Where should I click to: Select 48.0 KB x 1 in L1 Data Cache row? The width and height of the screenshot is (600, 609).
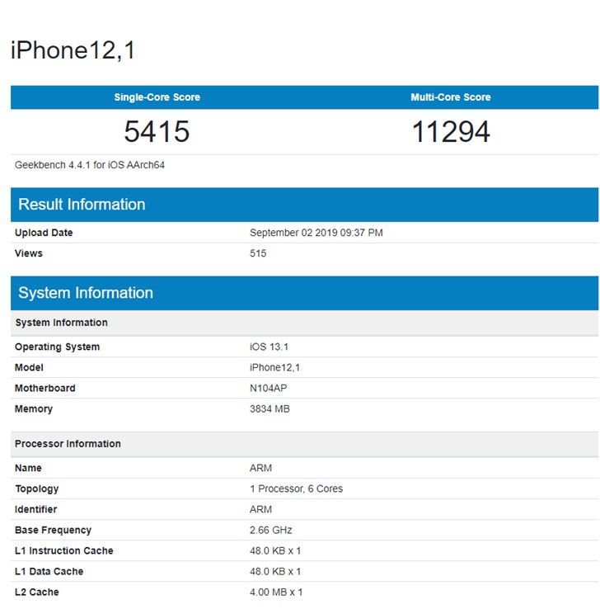[275, 571]
